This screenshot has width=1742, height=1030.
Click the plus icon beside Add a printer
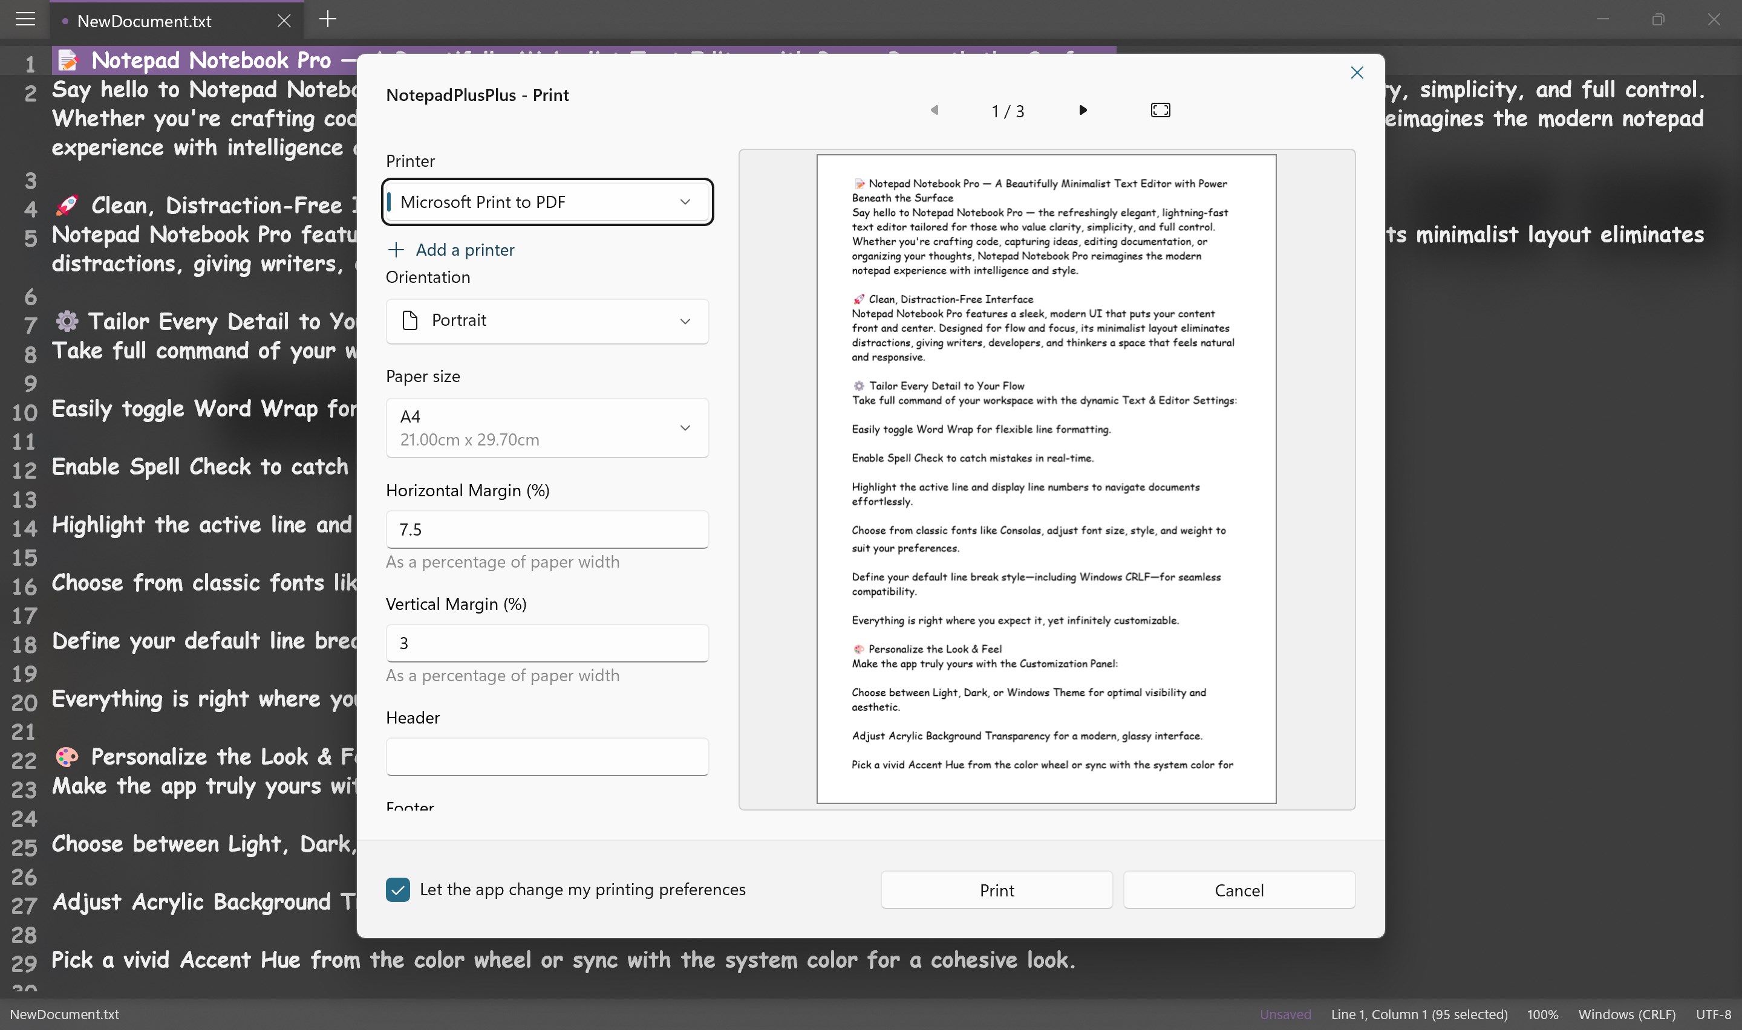396,250
